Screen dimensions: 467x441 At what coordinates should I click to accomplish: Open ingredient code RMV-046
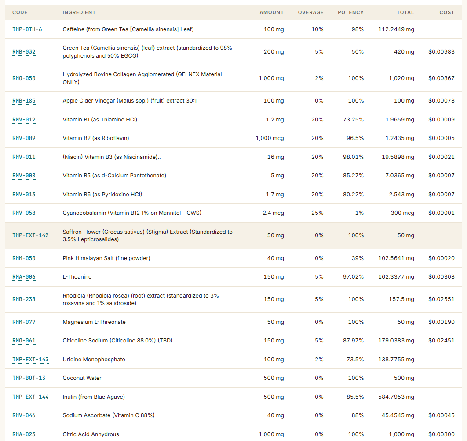coord(24,415)
